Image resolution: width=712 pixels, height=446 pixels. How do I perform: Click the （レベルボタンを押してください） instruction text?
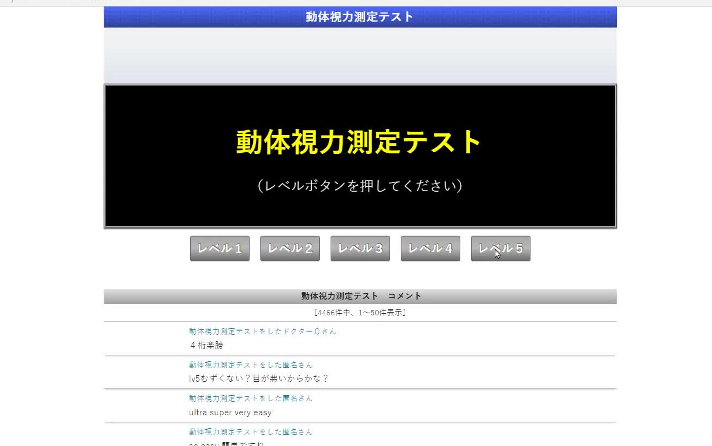360,186
